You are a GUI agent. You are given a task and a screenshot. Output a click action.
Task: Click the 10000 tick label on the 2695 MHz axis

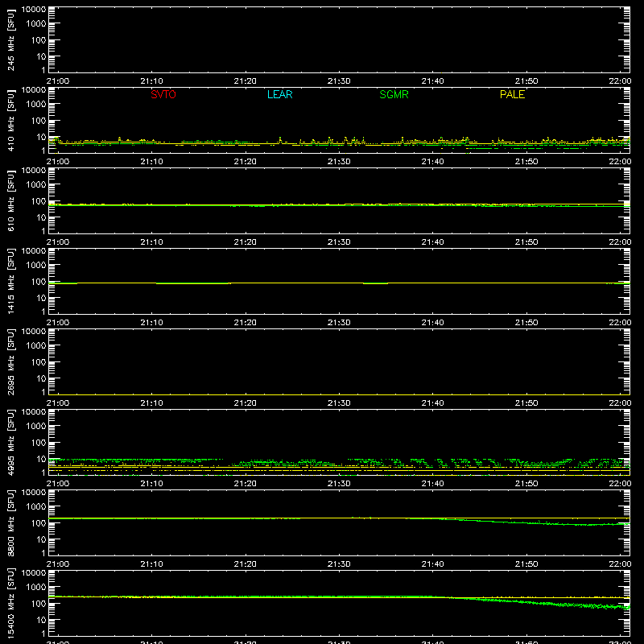[x=33, y=332]
